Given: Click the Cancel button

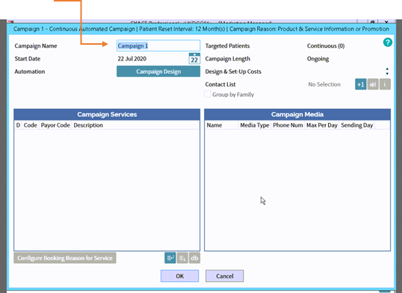Looking at the screenshot, I should click(x=225, y=276).
